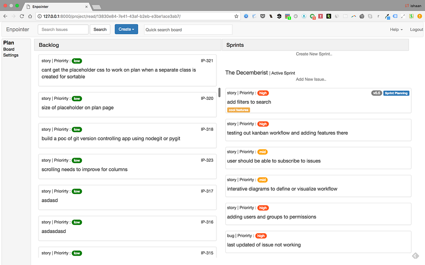The image size is (425, 265).
Task: Click the Backlog scrollbar thumb
Action: tap(219, 92)
